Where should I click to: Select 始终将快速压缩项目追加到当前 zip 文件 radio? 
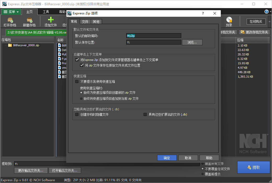point(81,99)
